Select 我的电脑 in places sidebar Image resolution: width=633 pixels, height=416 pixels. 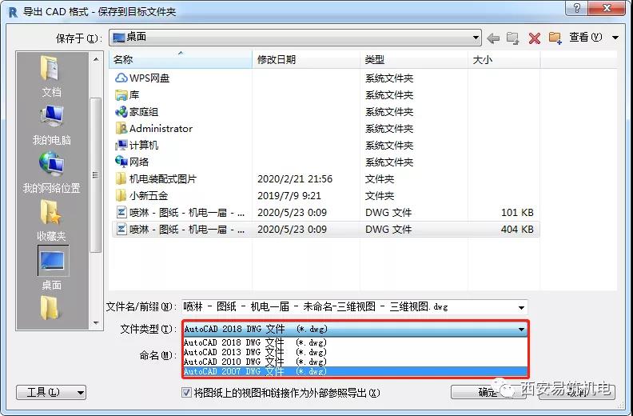point(51,126)
